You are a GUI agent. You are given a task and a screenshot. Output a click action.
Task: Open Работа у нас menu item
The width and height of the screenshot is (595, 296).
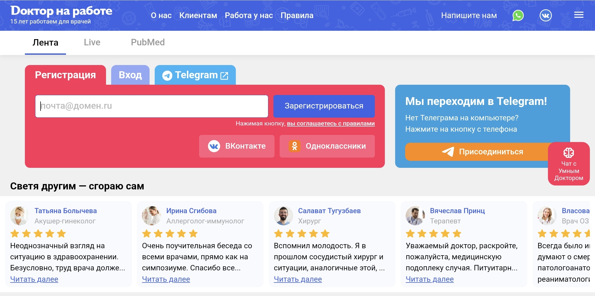[x=249, y=15]
